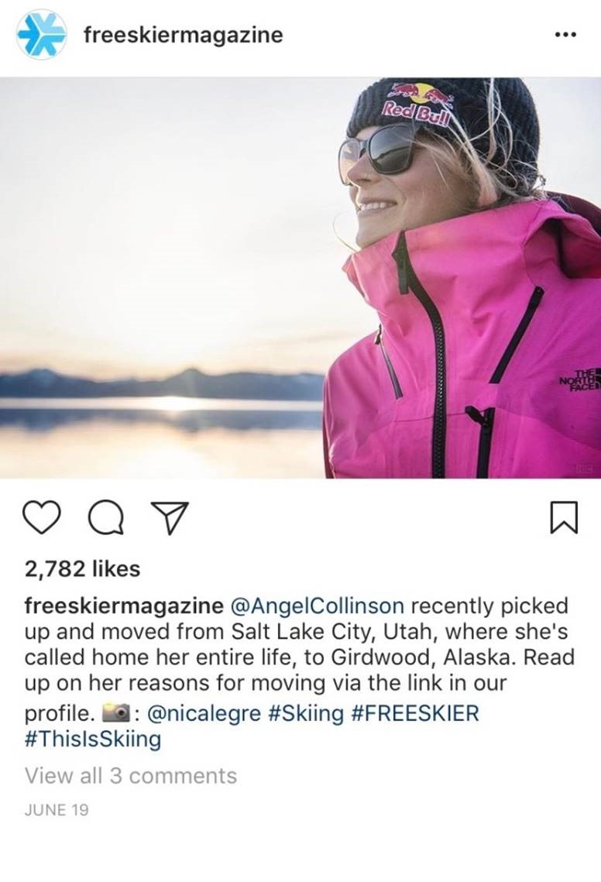Viewport: 601px width, 882px height.
Task: Share the post with the paper plane icon
Action: click(x=169, y=517)
